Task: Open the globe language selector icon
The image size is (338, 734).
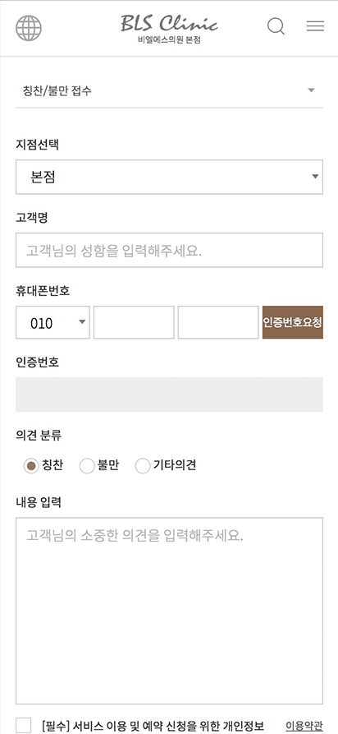Action: click(x=29, y=28)
